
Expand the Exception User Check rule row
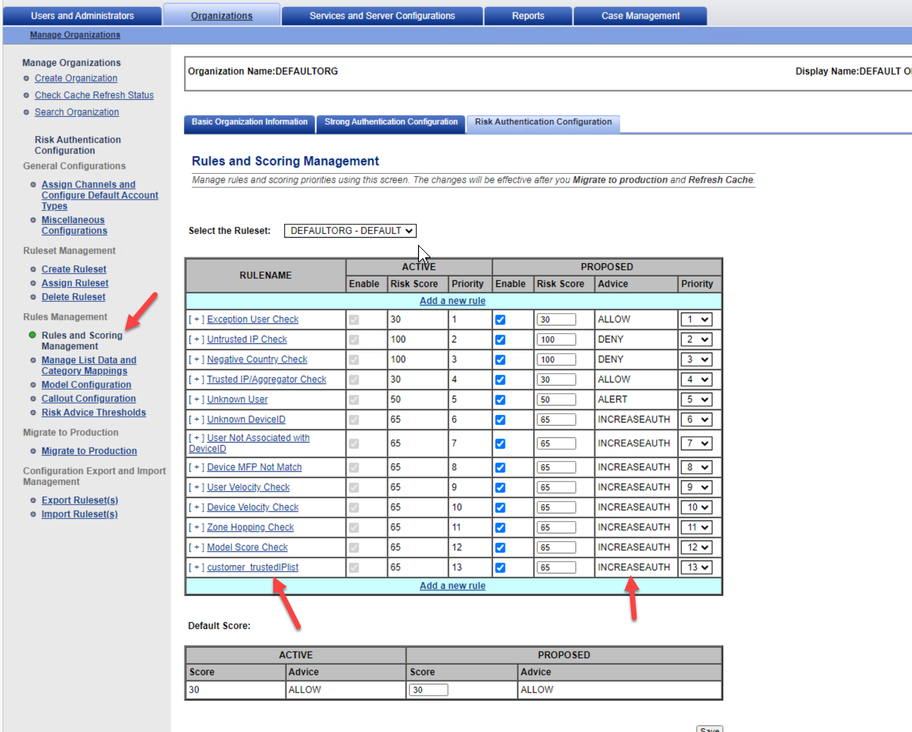(197, 319)
